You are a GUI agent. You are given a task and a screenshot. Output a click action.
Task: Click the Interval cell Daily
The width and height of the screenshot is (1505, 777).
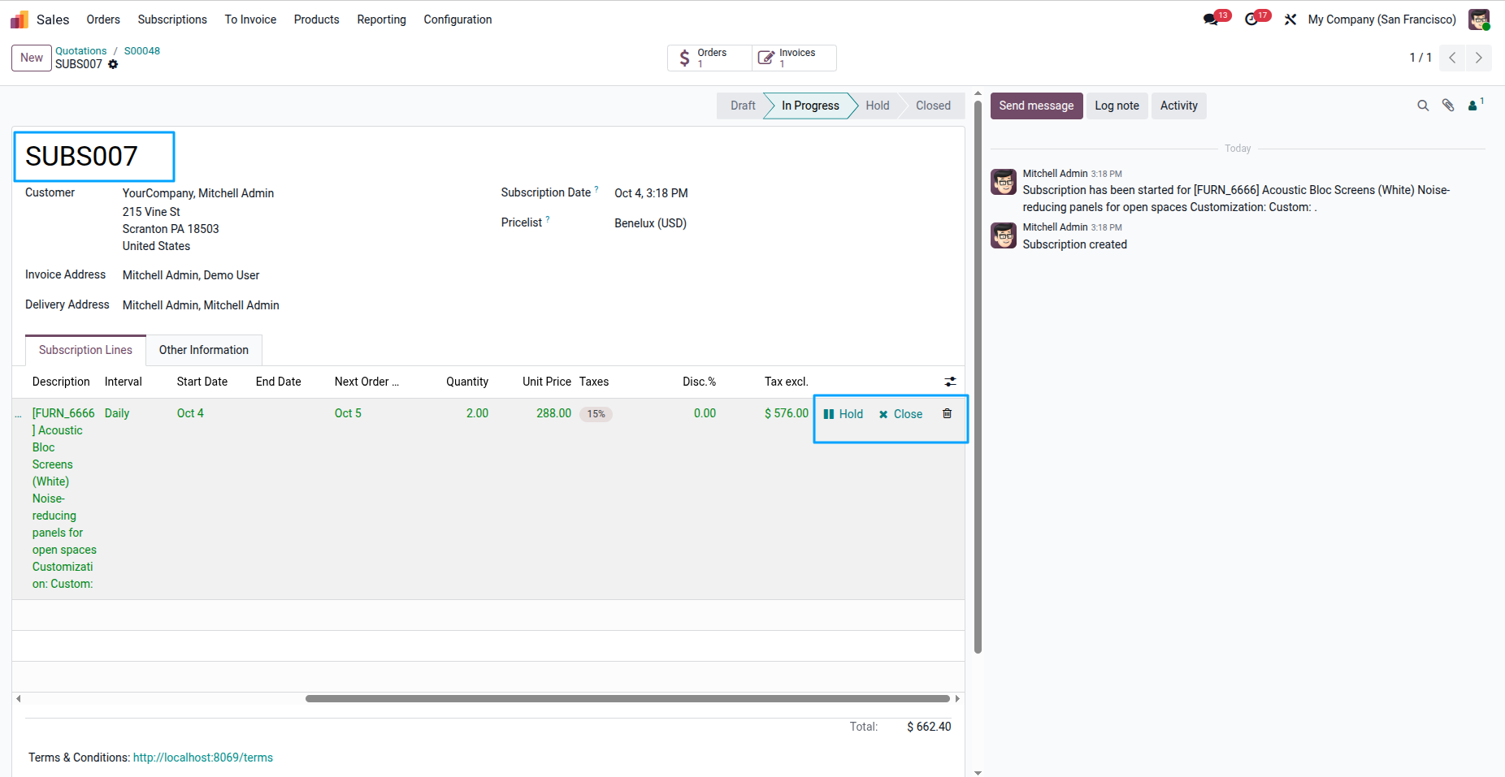(117, 413)
